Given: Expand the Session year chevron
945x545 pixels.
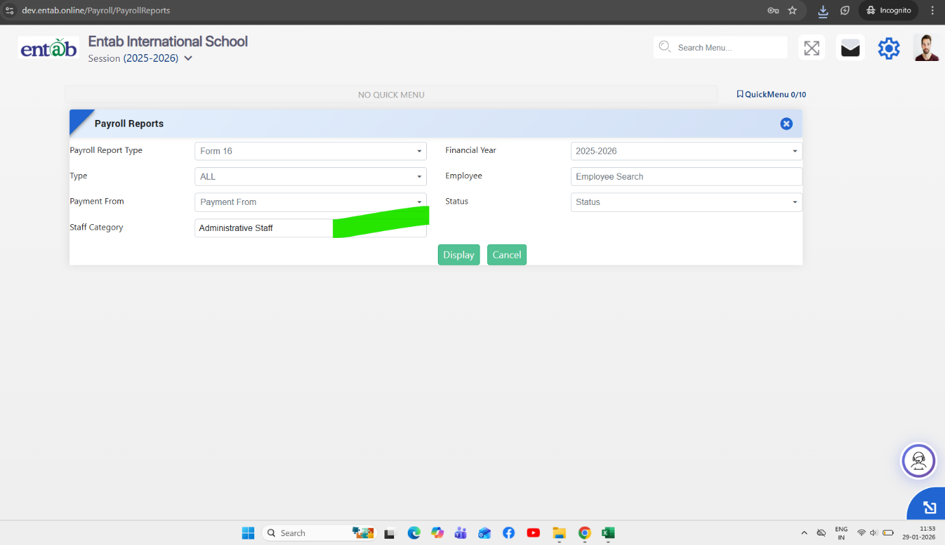Looking at the screenshot, I should click(x=188, y=59).
